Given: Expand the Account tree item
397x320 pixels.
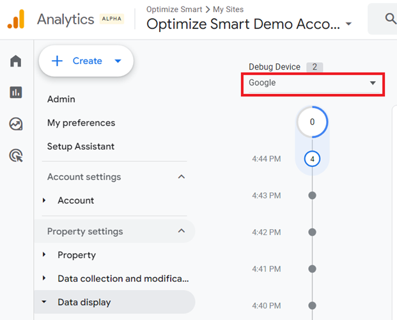Looking at the screenshot, I should [x=44, y=200].
